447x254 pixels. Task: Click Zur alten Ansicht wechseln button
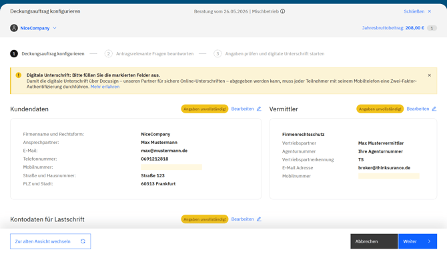tap(51, 241)
